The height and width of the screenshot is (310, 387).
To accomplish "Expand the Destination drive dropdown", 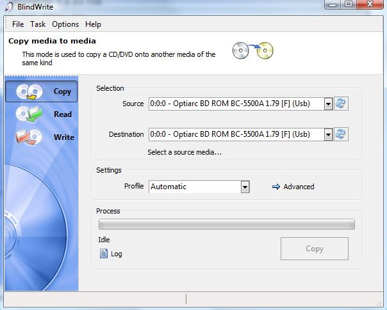I will (328, 134).
